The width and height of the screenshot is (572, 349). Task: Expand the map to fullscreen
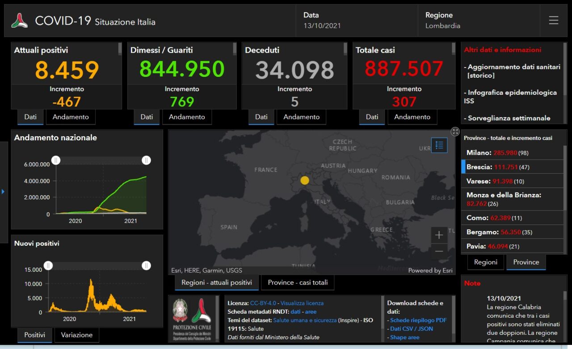[x=455, y=131]
